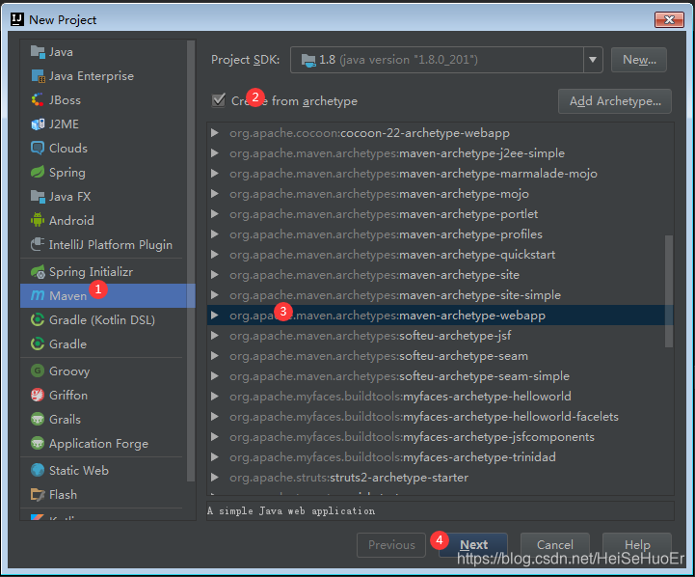Select the Gradle (Kotlin DSL) icon
695x577 pixels.
38,319
